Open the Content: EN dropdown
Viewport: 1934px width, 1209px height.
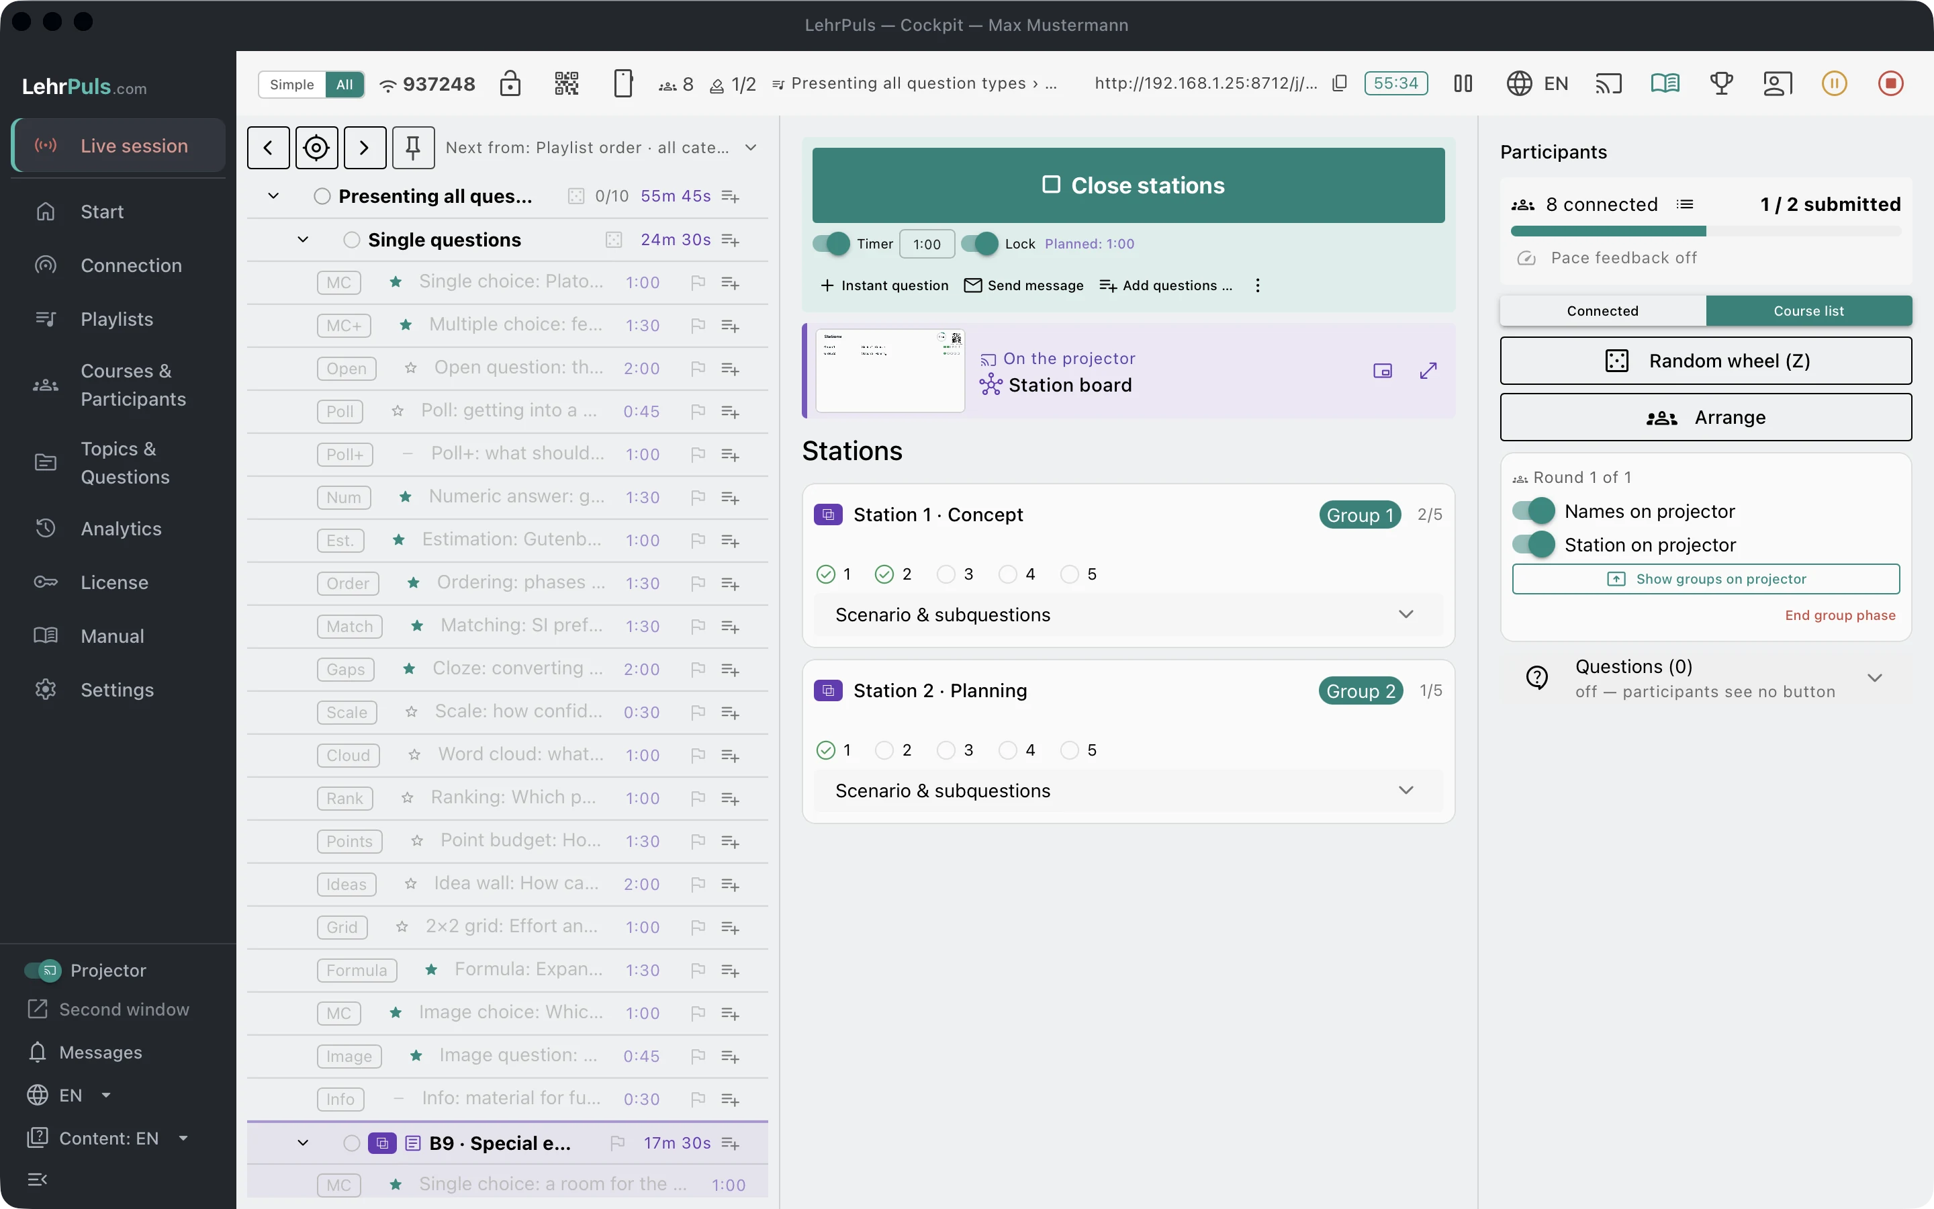[x=109, y=1138]
